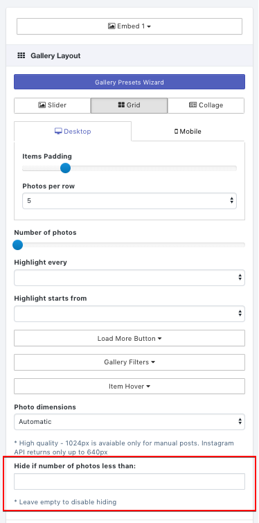
Task: Switch to the Desktop tab
Action: 73,132
